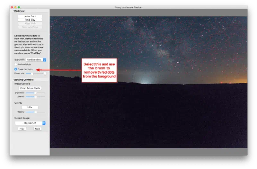257x169 pixels.
Task: Click the Next image button
Action: click(x=38, y=129)
